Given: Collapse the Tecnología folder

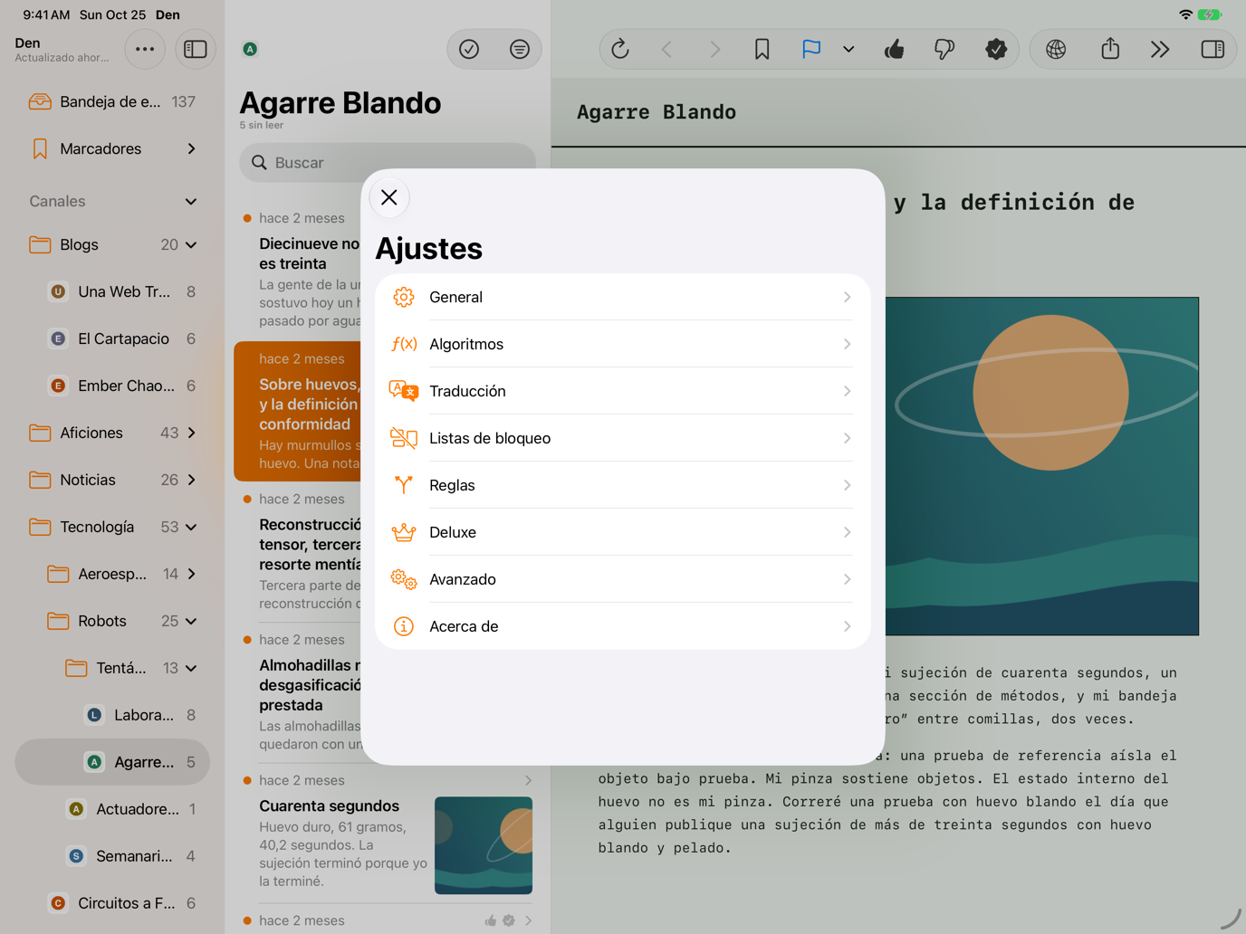Looking at the screenshot, I should 191,527.
